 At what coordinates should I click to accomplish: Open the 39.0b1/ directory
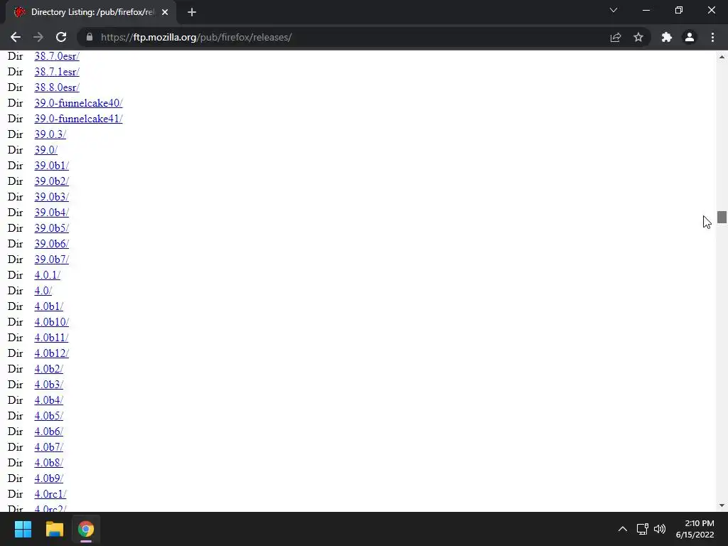coord(51,166)
